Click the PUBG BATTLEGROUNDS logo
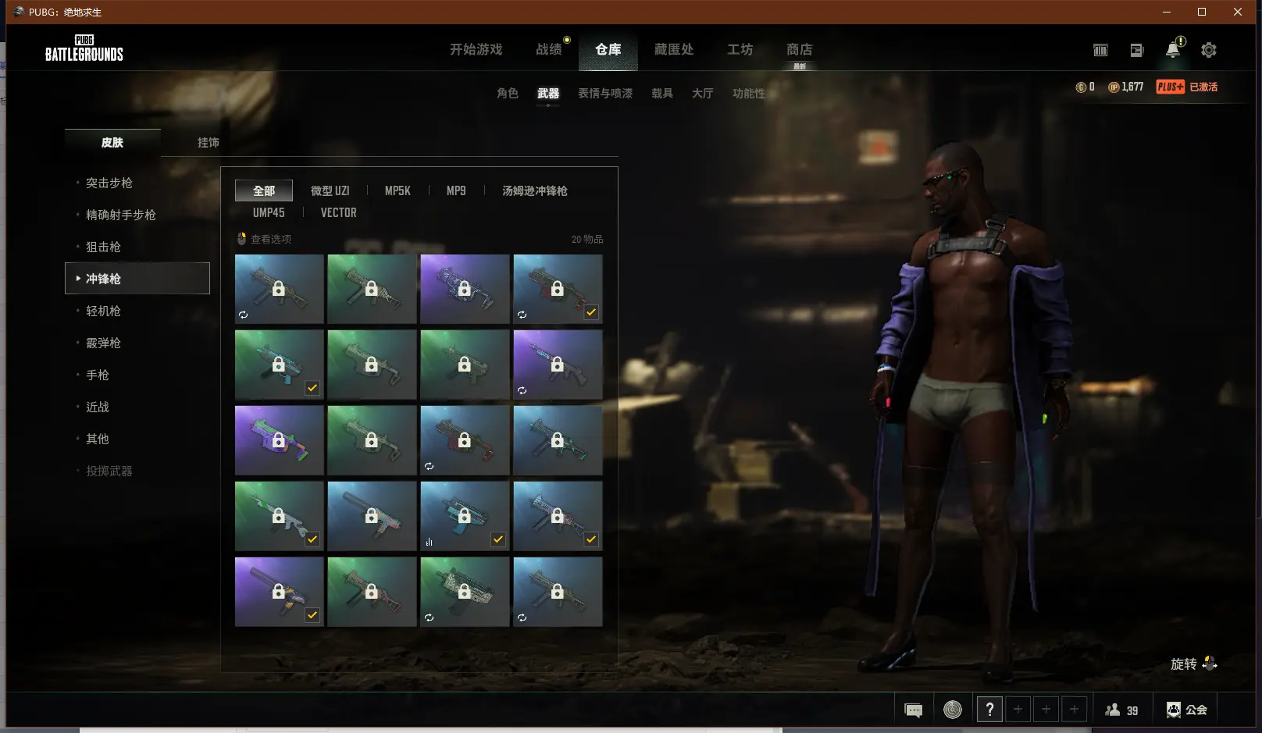 [x=84, y=48]
